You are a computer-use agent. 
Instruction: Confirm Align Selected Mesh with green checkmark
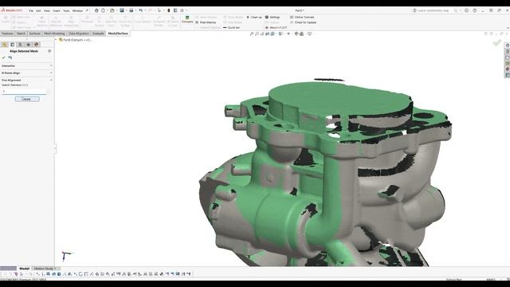3,57
